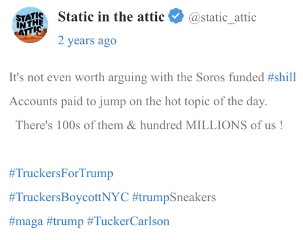
Task: Click the 'There's 100s of them' line
Action: 149,125
